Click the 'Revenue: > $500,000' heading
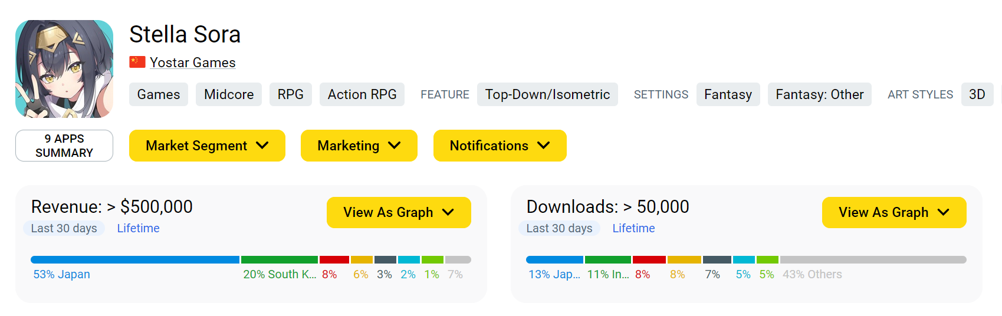1002x316 pixels. (112, 206)
